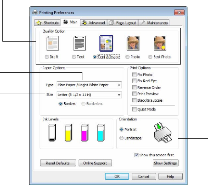The height and width of the screenshot is (185, 208).
Task: Open the paper Type dropdown
Action: [89, 85]
